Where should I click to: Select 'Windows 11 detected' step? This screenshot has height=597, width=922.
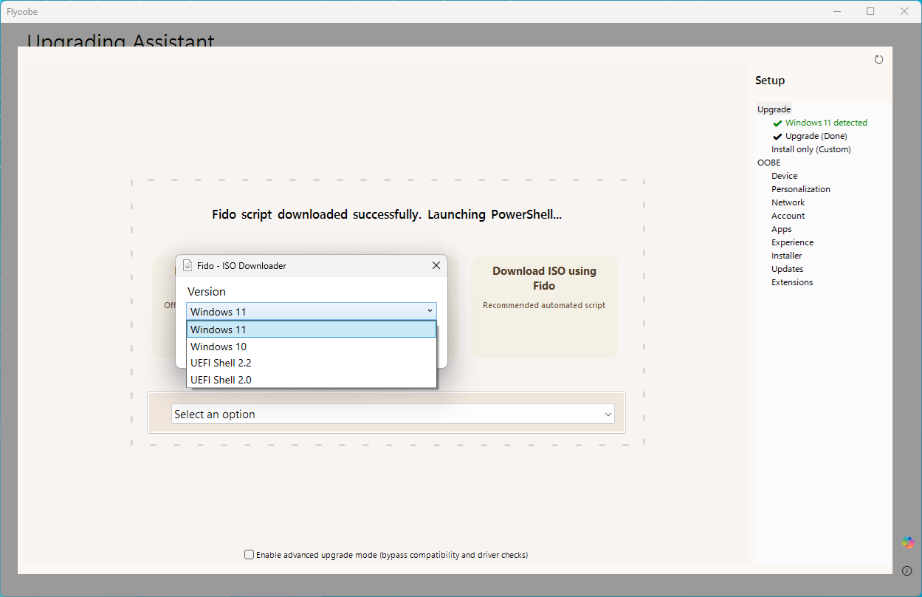tap(826, 123)
